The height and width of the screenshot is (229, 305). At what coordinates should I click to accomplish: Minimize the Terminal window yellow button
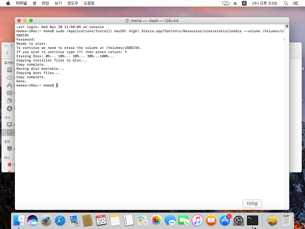click(x=25, y=21)
